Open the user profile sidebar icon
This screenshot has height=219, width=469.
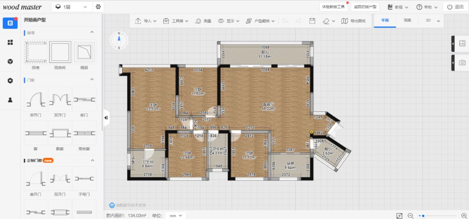[10, 100]
